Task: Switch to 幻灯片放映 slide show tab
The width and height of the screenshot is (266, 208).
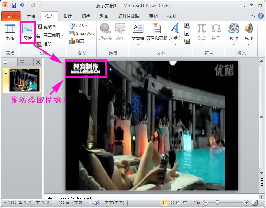Action: coord(129,16)
